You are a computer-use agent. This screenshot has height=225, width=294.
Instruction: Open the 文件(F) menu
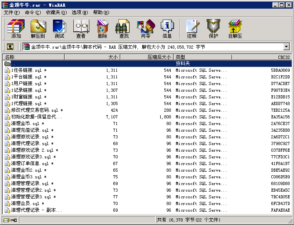point(12,13)
